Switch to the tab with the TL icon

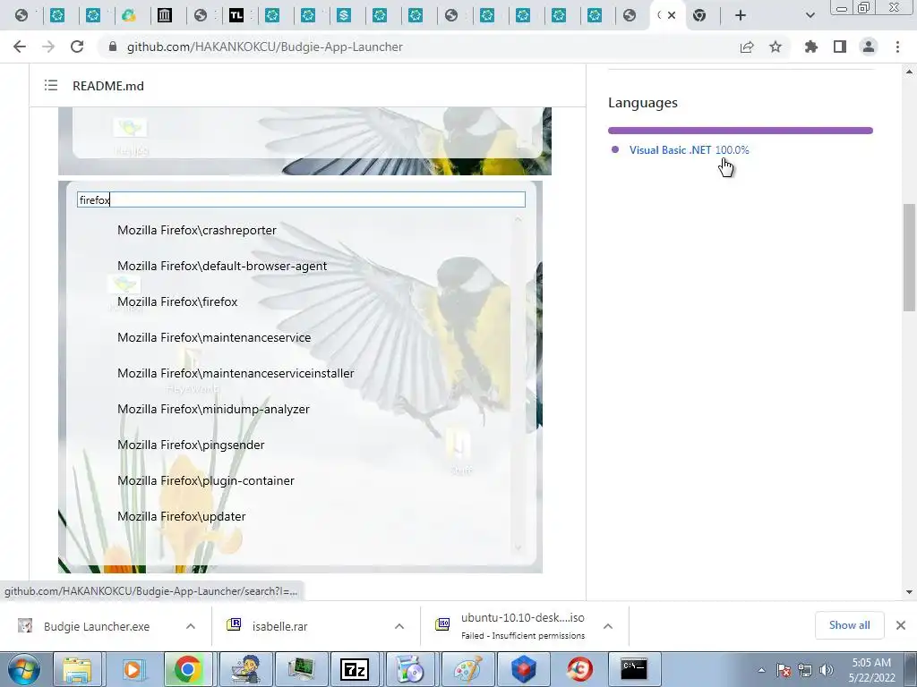[x=236, y=15]
